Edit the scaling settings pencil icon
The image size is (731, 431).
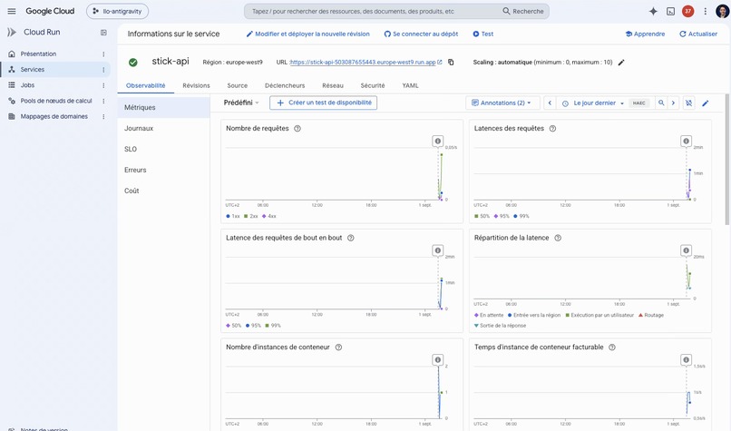point(621,63)
